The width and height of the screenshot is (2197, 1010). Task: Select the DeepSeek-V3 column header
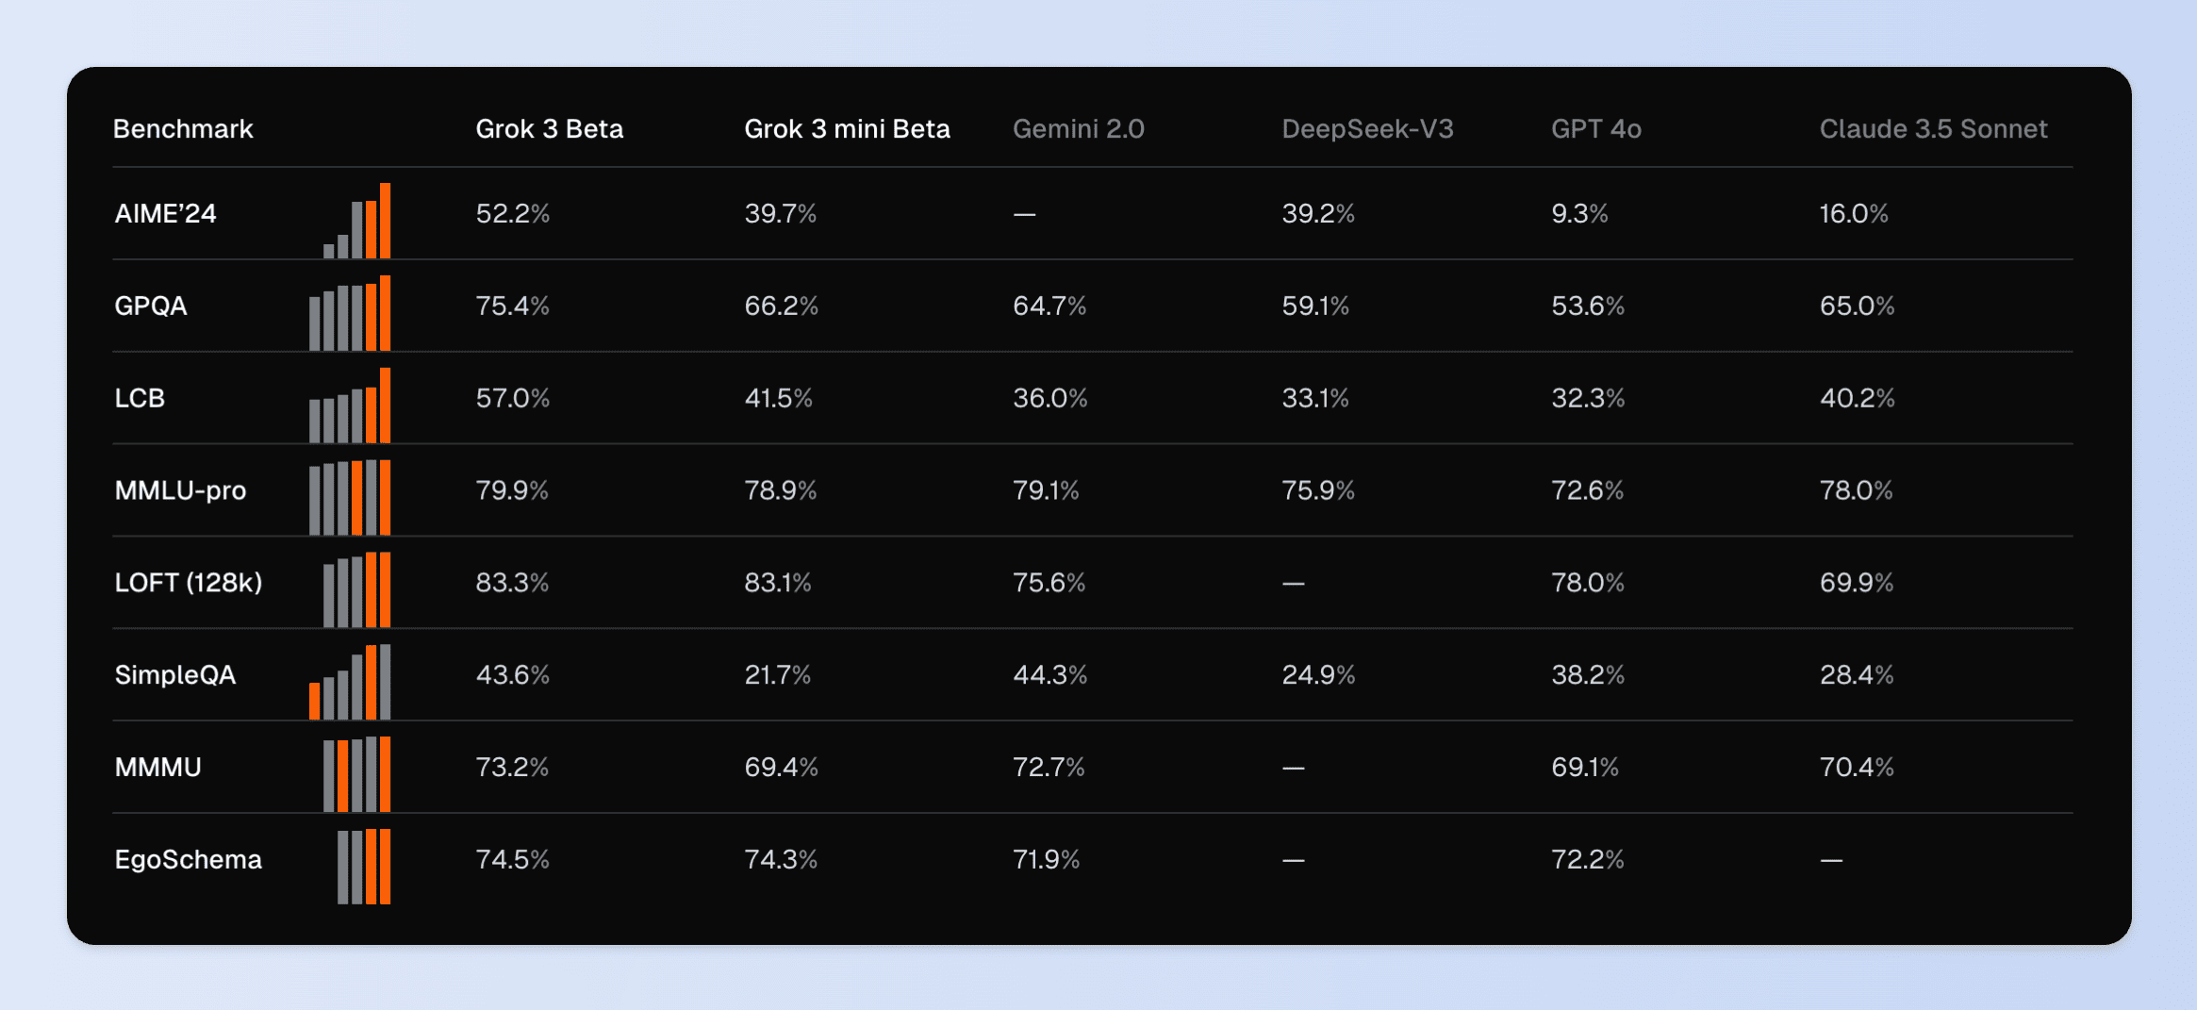tap(1367, 129)
